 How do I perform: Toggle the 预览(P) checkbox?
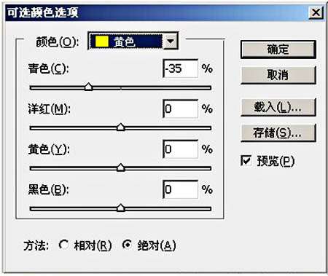[246, 160]
